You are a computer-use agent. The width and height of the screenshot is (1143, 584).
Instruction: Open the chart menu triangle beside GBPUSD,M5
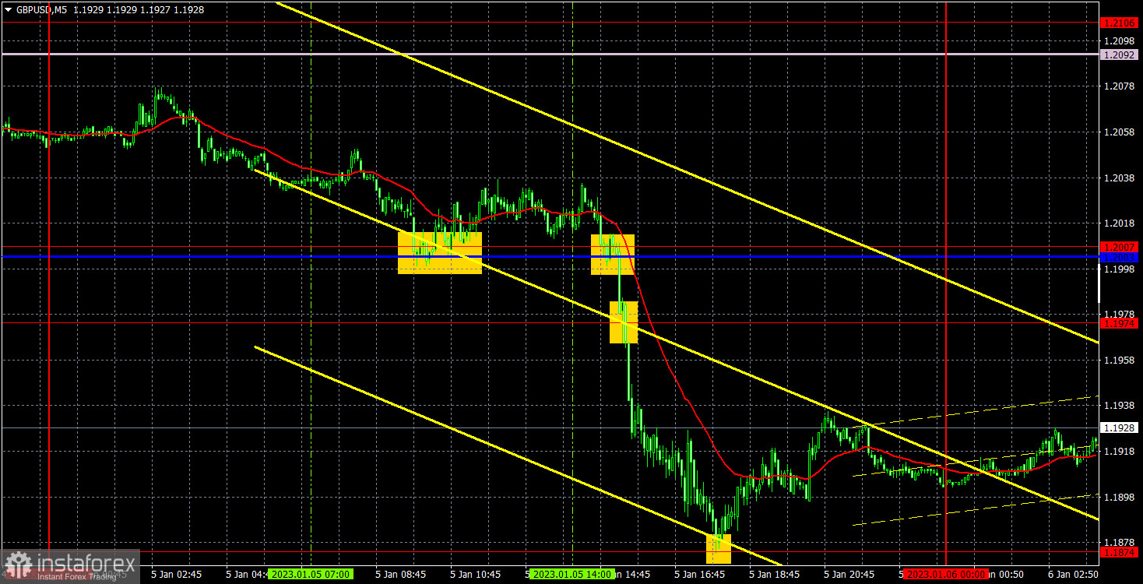click(8, 10)
